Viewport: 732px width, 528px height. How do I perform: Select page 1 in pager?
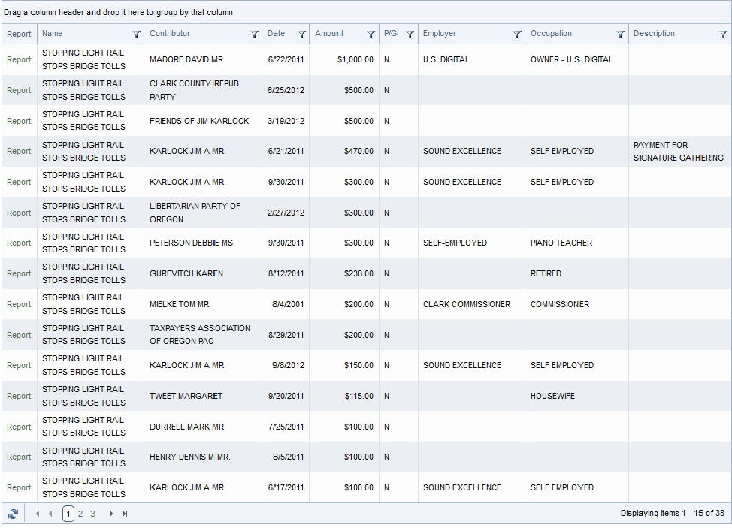point(68,514)
